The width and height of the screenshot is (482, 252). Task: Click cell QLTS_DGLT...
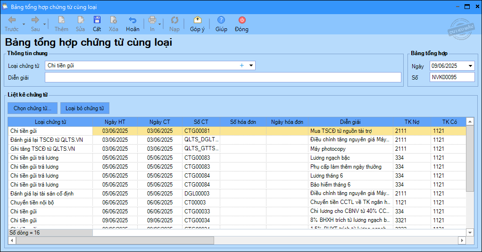click(201, 140)
